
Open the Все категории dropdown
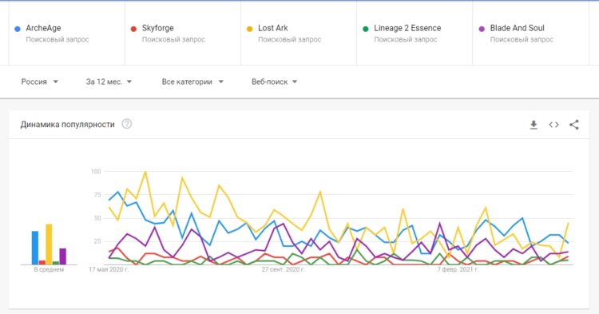click(x=192, y=81)
